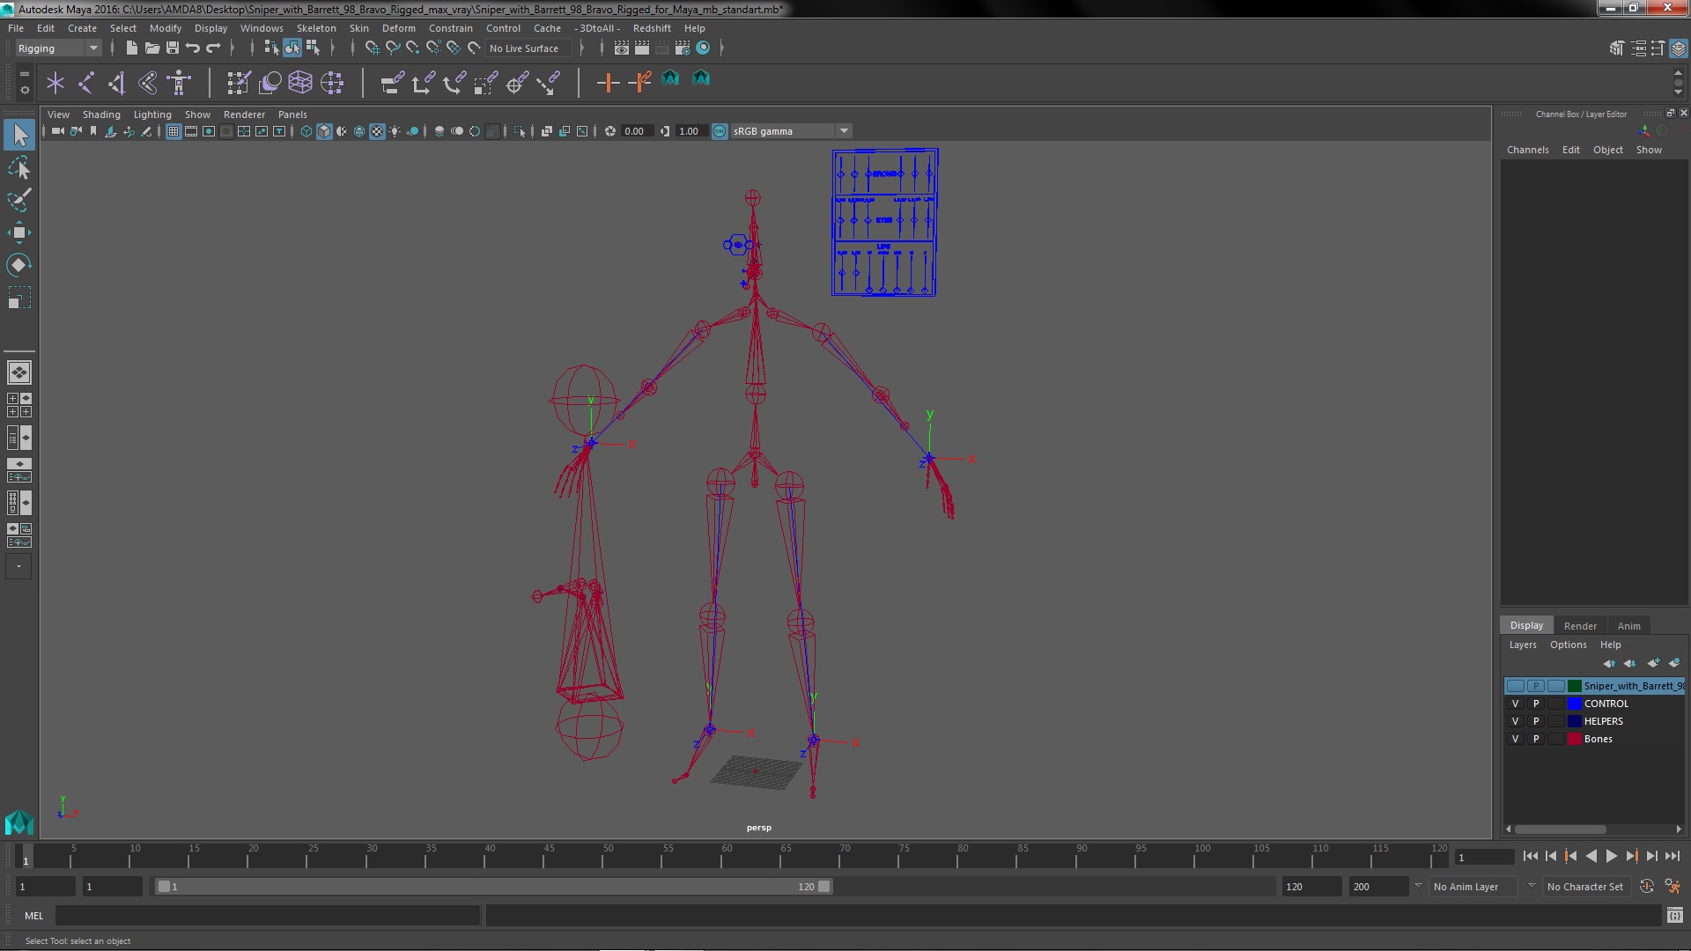Image resolution: width=1691 pixels, height=951 pixels.
Task: Activate the Rotate tool in toolbox
Action: tap(19, 265)
